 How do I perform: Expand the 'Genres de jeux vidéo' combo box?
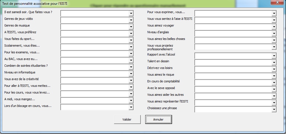(131, 20)
